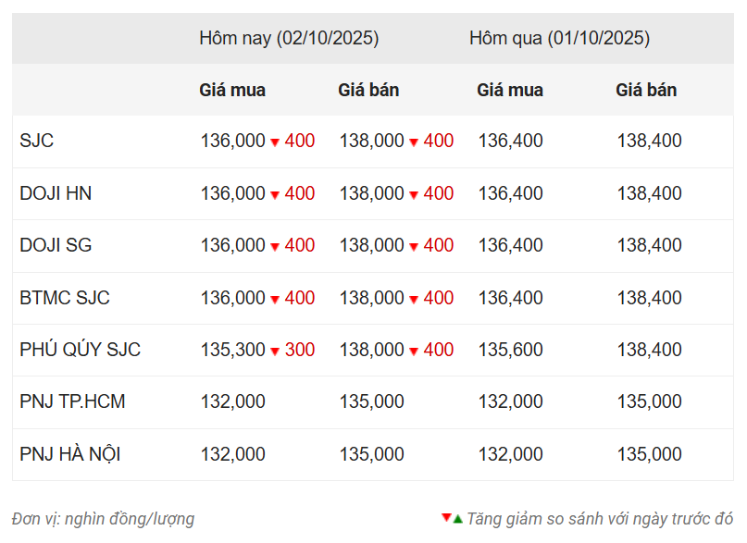Click down arrow in DOJI SG sell price

(414, 247)
